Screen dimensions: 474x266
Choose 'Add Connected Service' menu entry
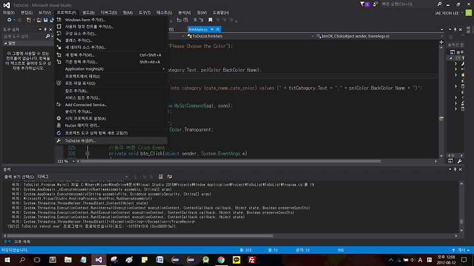tap(111, 105)
